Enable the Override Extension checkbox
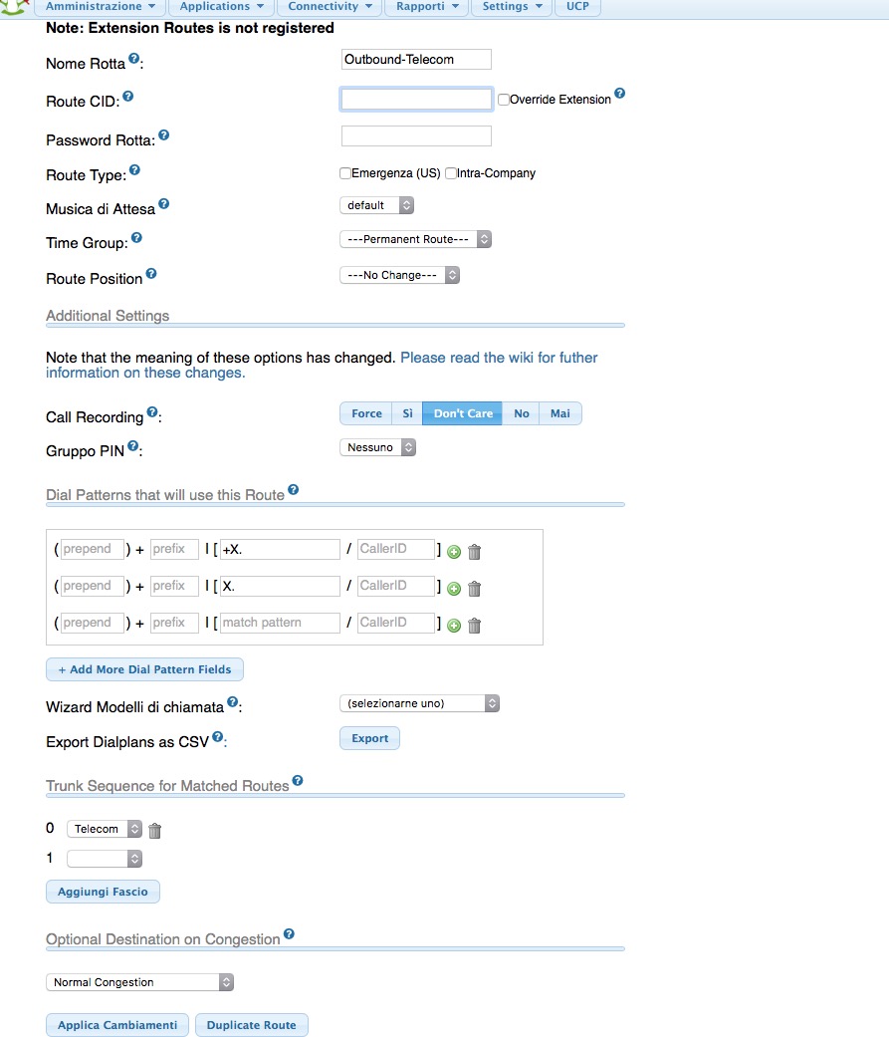Image resolution: width=889 pixels, height=1037 pixels. [x=504, y=100]
